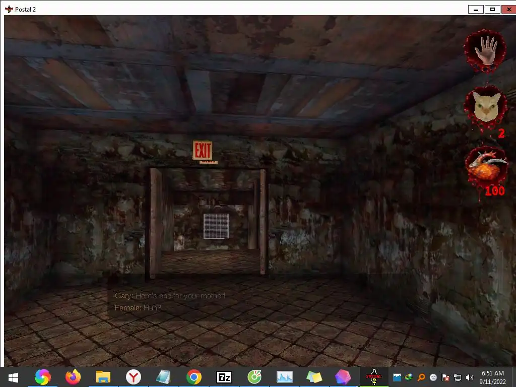Open the colorful swirl app in taskbar
This screenshot has height=387, width=516.
pos(43,377)
